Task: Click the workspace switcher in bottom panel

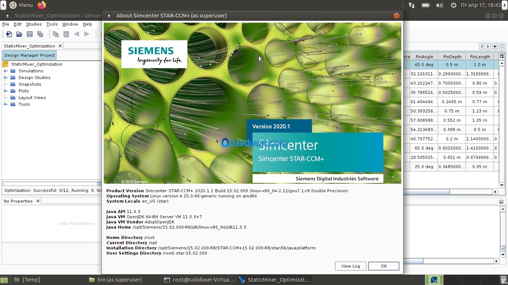Action: click(x=434, y=280)
